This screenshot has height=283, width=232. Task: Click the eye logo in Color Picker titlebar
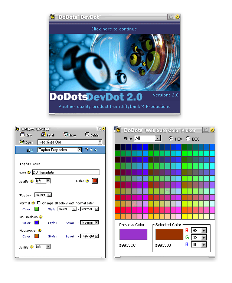point(118,129)
